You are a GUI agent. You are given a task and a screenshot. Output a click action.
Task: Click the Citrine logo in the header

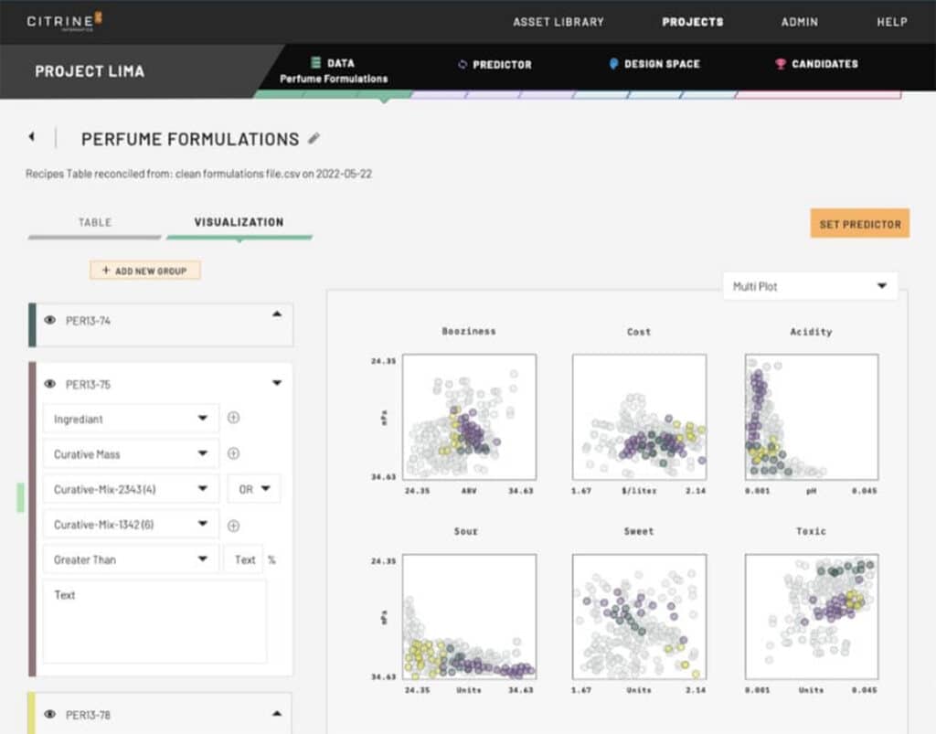pos(64,21)
